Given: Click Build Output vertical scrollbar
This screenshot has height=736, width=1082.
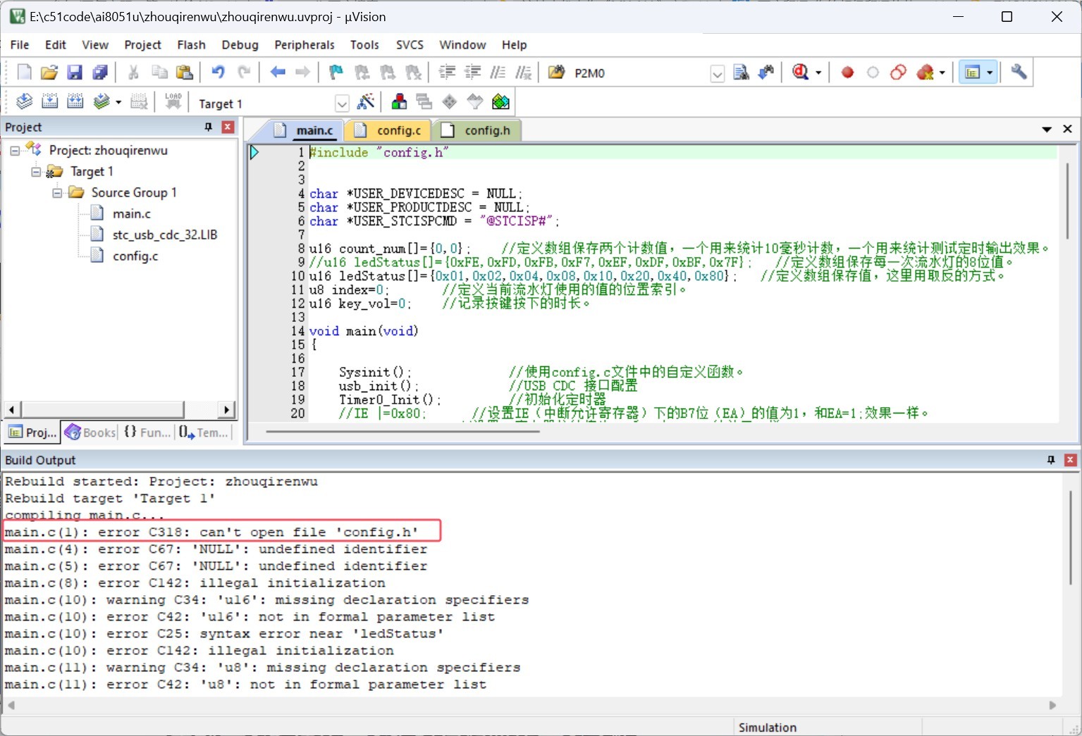Looking at the screenshot, I should tap(1070, 537).
